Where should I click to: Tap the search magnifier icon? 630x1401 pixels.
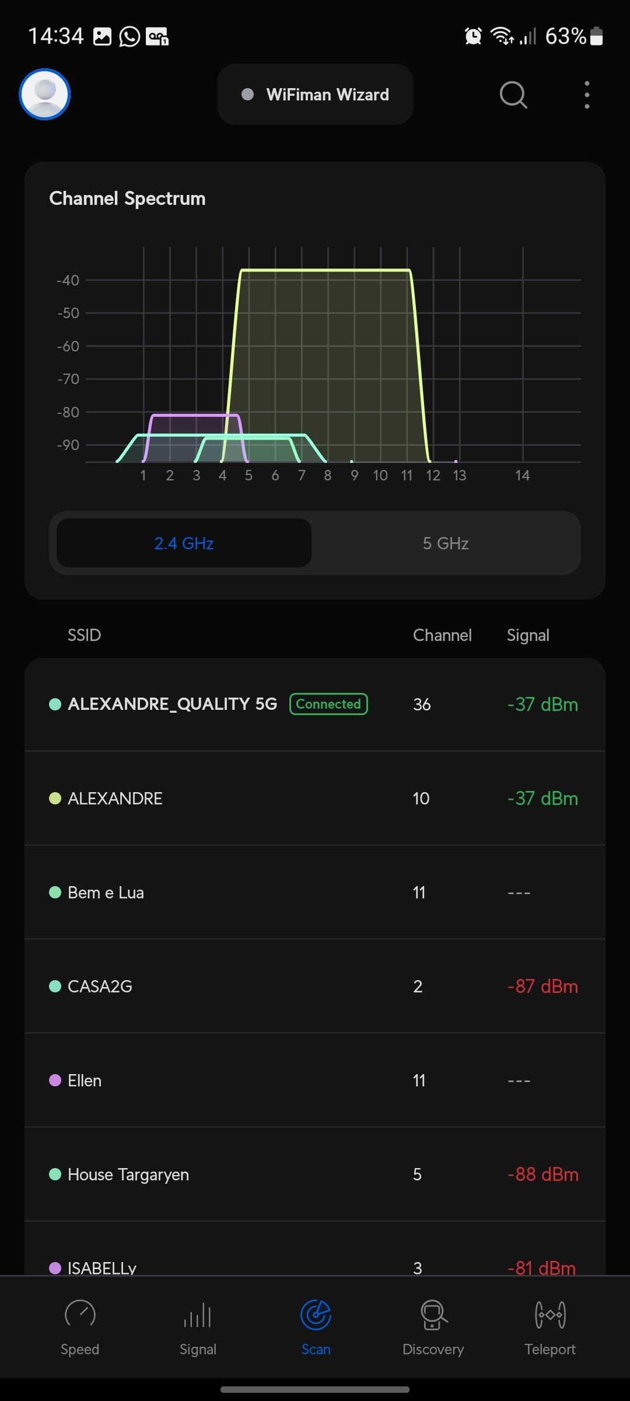point(513,95)
